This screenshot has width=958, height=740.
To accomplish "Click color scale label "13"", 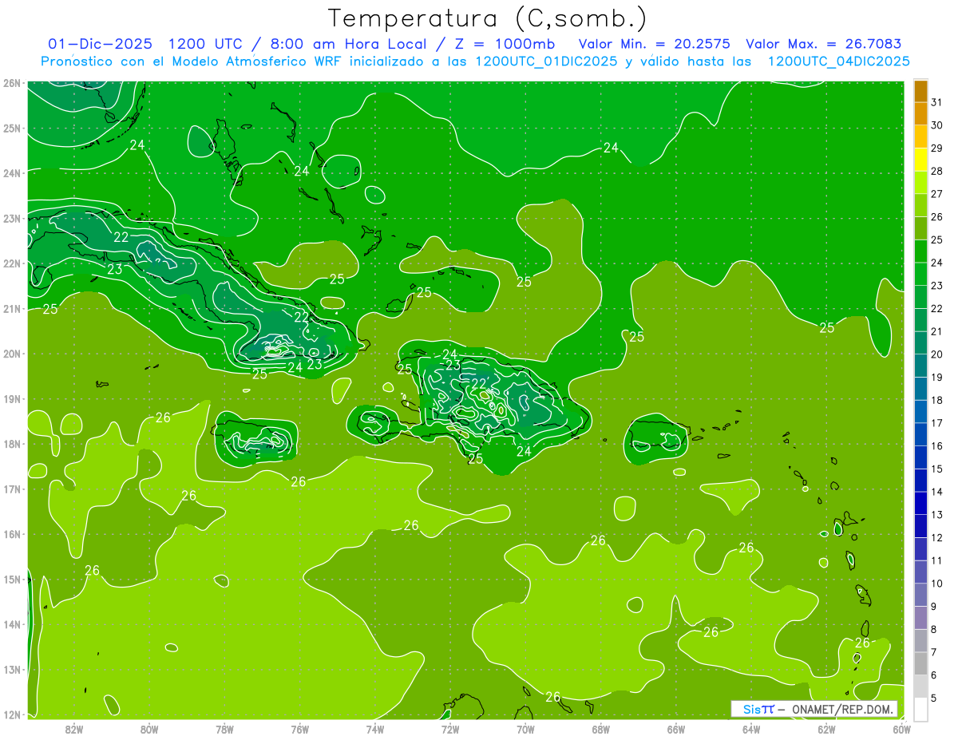I will (x=936, y=515).
